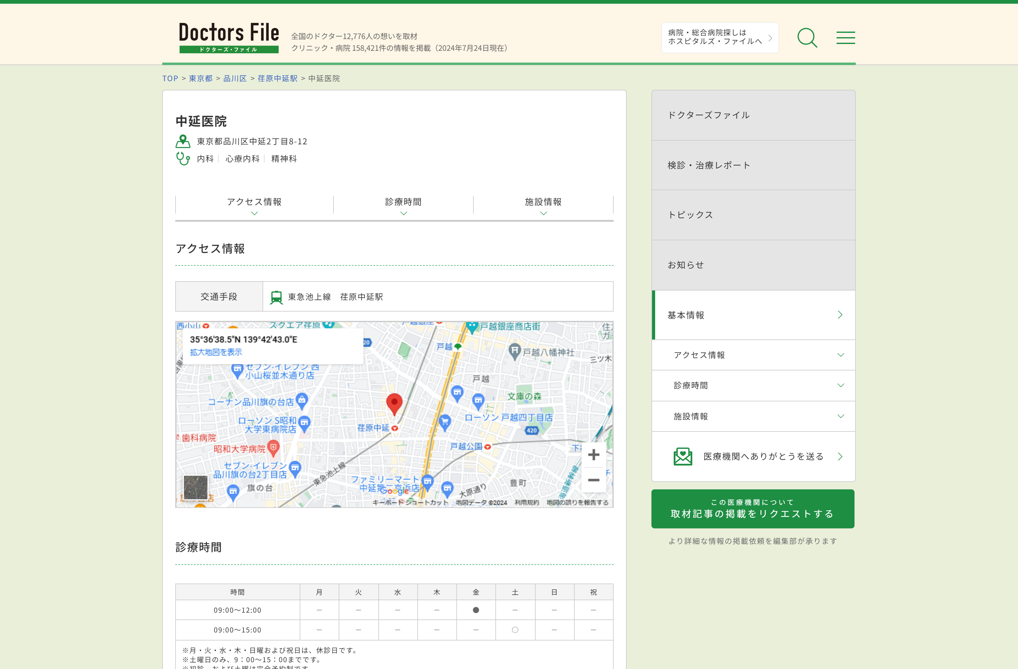This screenshot has height=669, width=1018.
Task: Open 拡大地図を表示 larger map link
Action: click(x=216, y=352)
